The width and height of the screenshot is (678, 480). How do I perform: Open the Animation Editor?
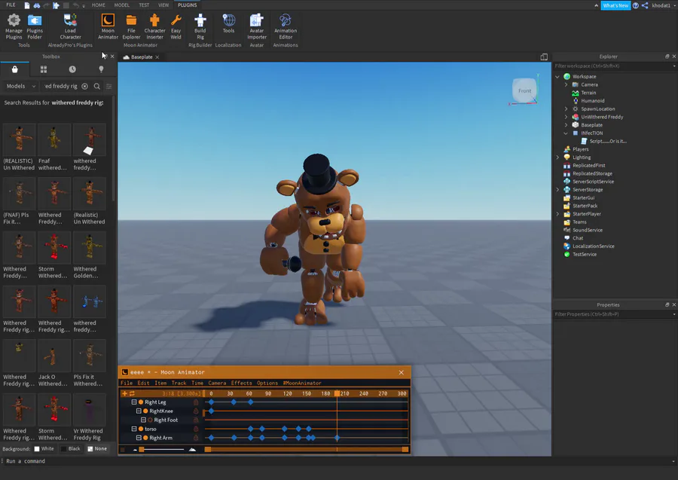pos(286,26)
